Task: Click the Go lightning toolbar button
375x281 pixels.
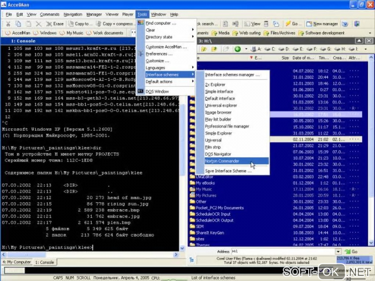Action: (293, 24)
